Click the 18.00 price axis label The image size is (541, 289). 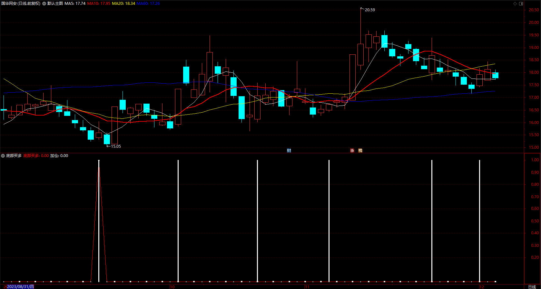tap(534, 72)
